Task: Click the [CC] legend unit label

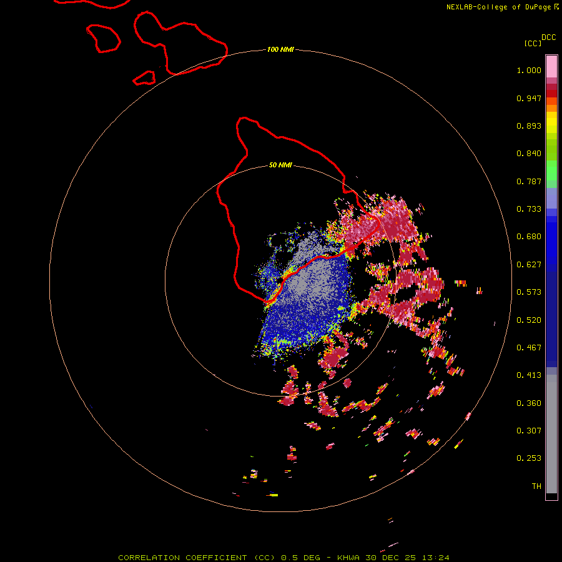Action: 533,43
